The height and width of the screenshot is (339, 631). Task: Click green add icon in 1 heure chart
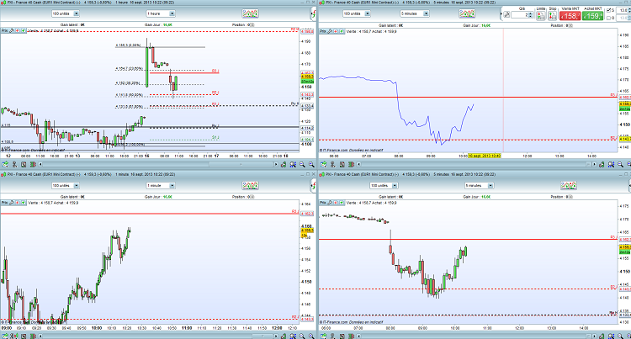pos(24,30)
